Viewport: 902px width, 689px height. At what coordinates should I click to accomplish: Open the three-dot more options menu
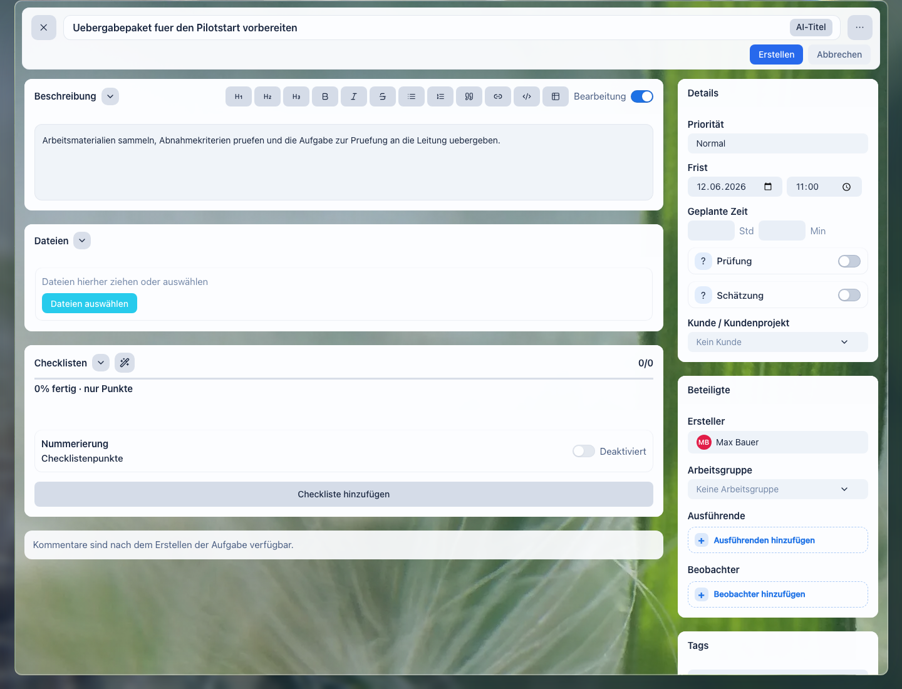pyautogui.click(x=860, y=28)
